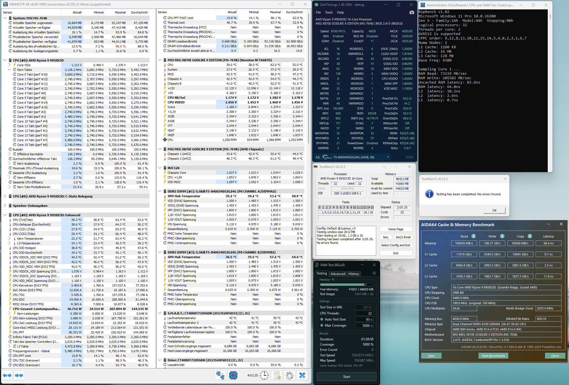Open HWiNFO remote network monitoring icon
Screen dimensions: 569x385
point(220,375)
